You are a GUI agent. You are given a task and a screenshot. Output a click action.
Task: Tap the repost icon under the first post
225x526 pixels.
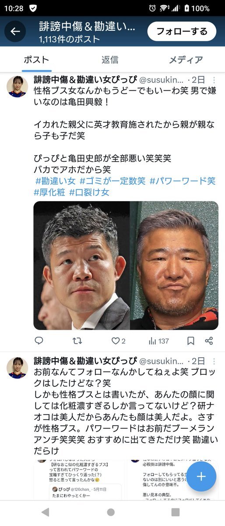click(x=77, y=341)
